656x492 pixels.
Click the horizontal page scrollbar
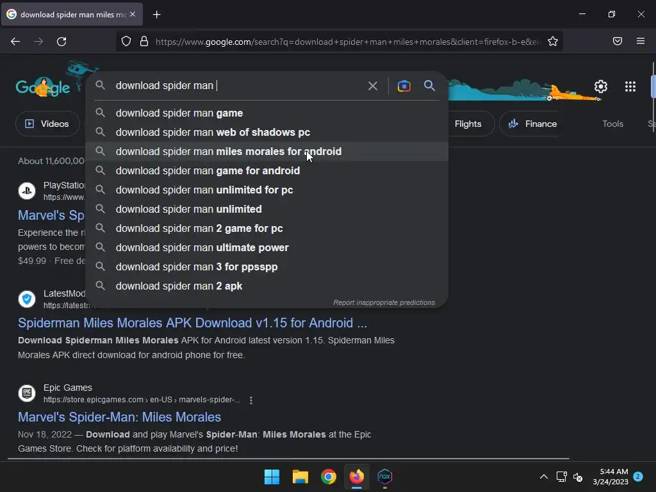[289, 459]
